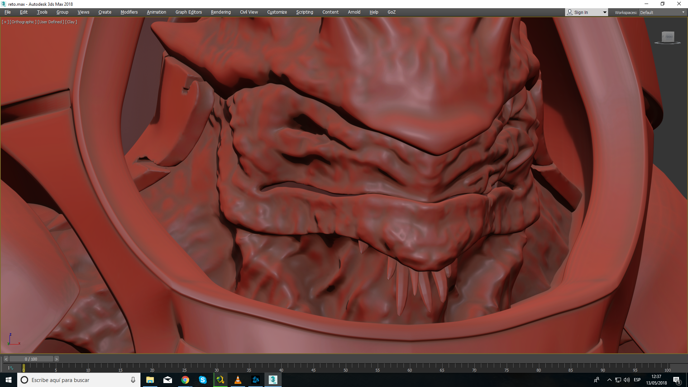688x387 pixels.
Task: Open the Rendering menu
Action: click(x=220, y=12)
